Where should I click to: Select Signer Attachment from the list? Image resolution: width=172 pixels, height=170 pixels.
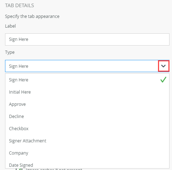pyautogui.click(x=87, y=141)
